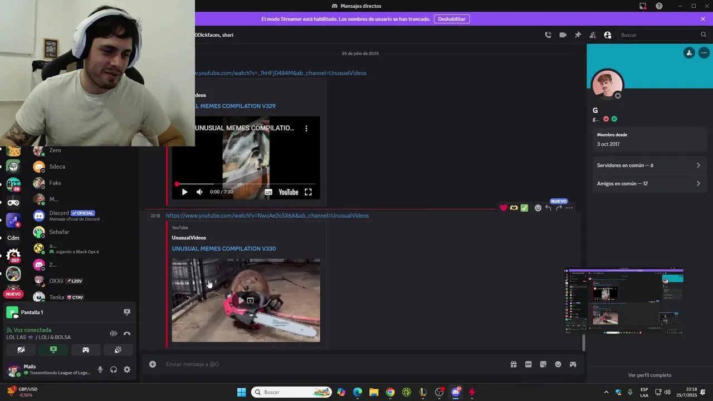Add friends to the DM icon
This screenshot has width=713, height=401.
click(593, 35)
